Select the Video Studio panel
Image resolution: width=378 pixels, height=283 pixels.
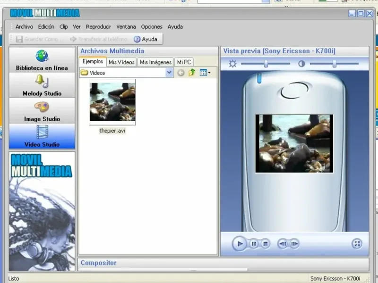pyautogui.click(x=42, y=136)
